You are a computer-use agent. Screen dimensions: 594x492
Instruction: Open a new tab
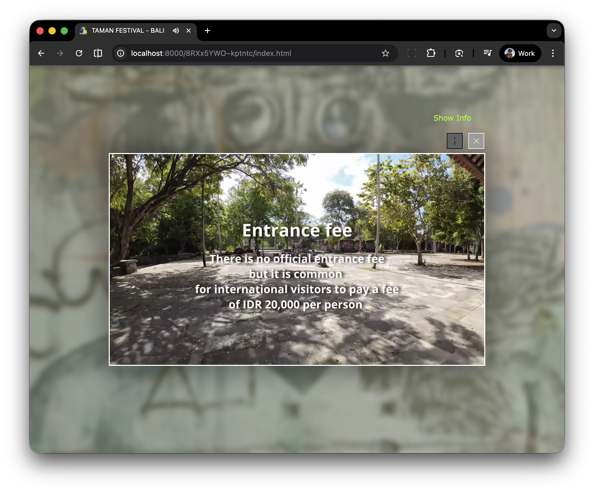pyautogui.click(x=207, y=31)
